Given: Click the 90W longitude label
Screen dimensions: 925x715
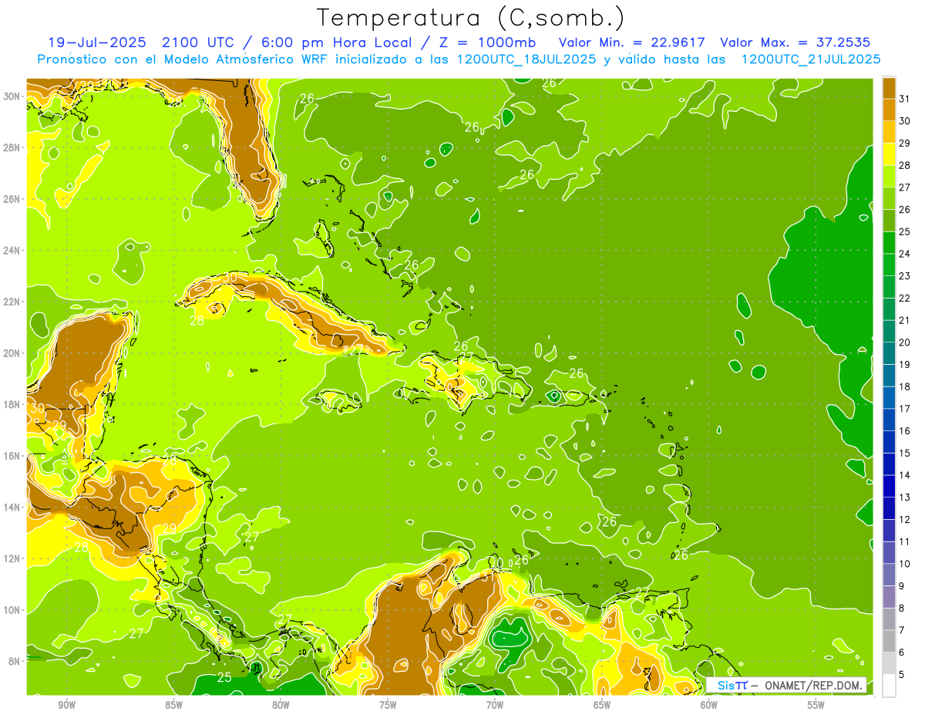Looking at the screenshot, I should (x=67, y=705).
